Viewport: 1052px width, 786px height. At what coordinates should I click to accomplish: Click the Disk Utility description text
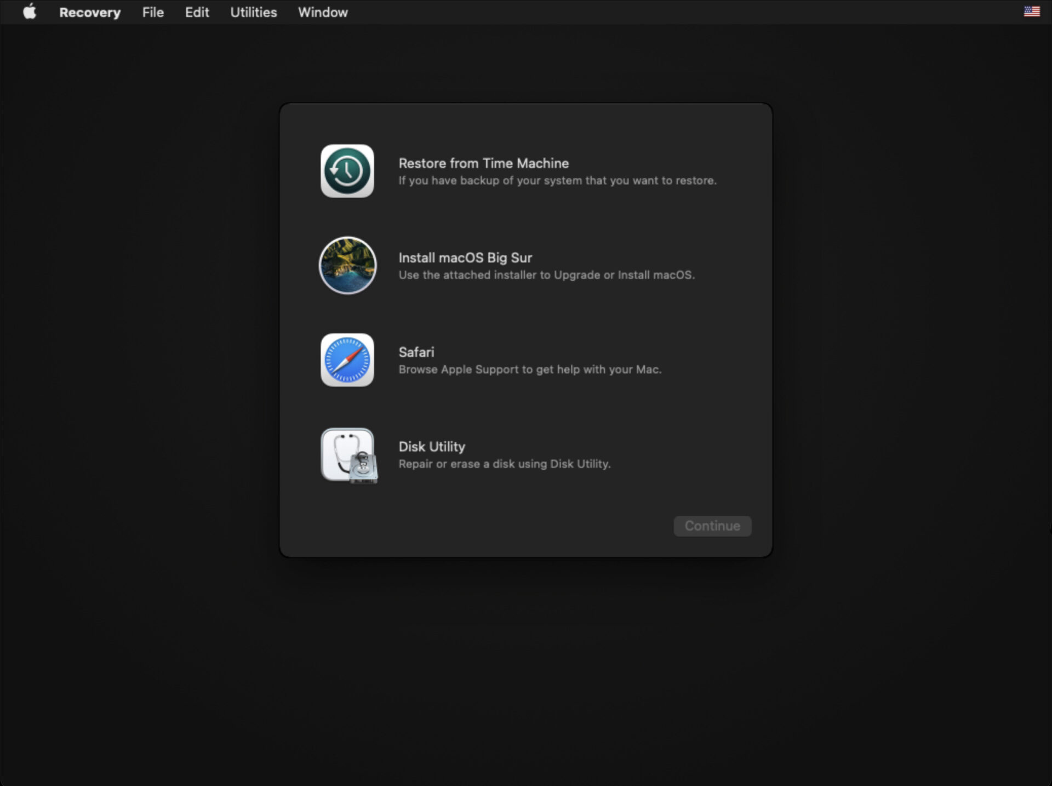[504, 464]
